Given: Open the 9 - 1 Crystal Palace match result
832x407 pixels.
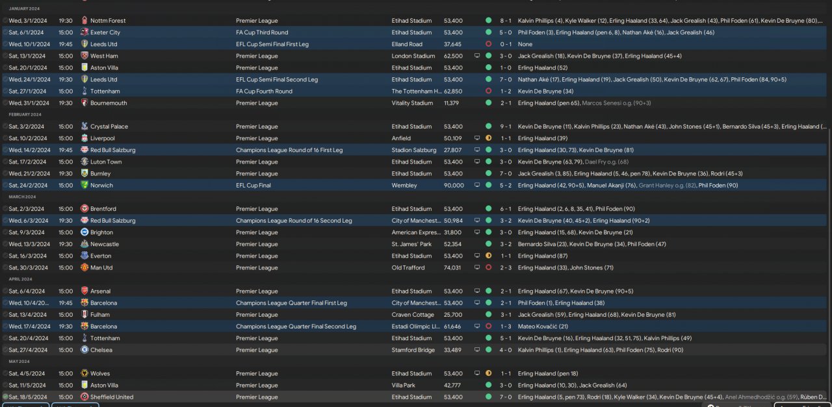Looking at the screenshot, I should [x=505, y=127].
